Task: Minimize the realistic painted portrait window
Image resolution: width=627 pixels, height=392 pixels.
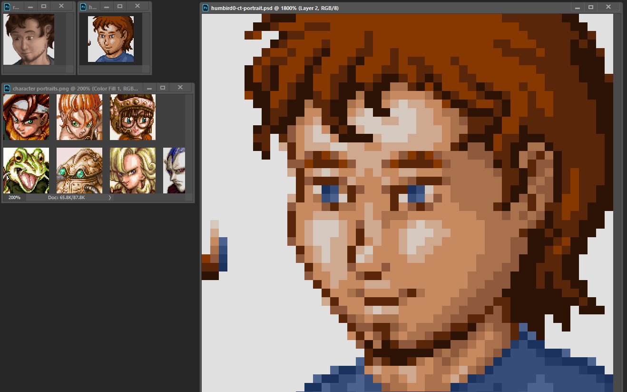Action: pos(29,7)
